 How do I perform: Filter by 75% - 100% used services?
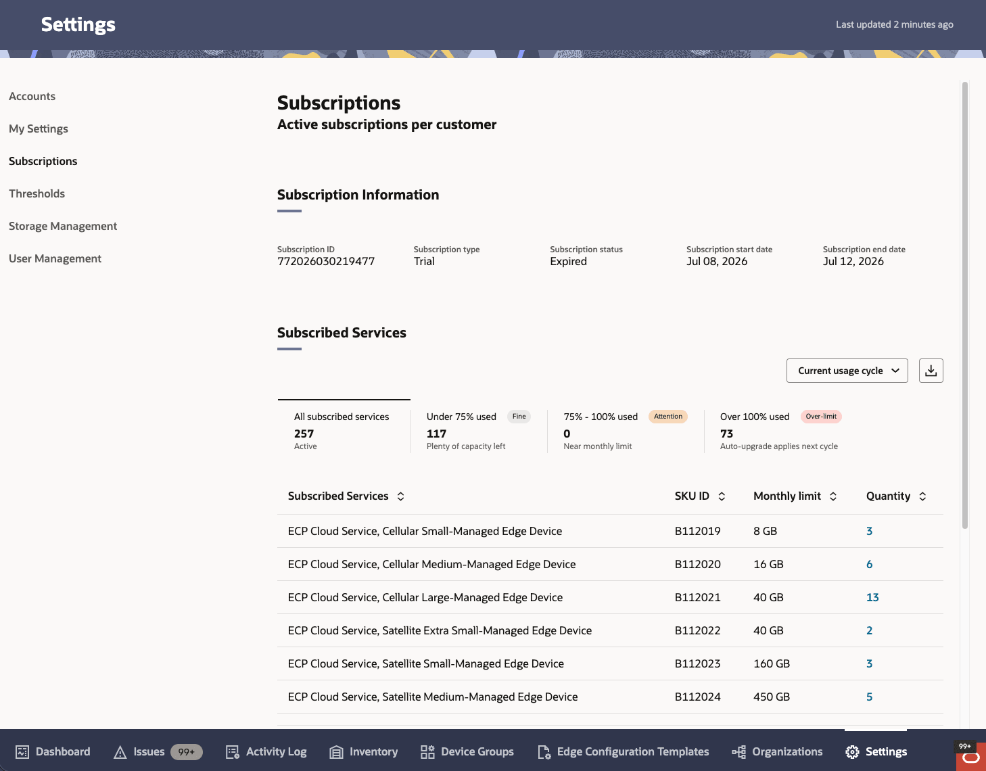click(625, 430)
